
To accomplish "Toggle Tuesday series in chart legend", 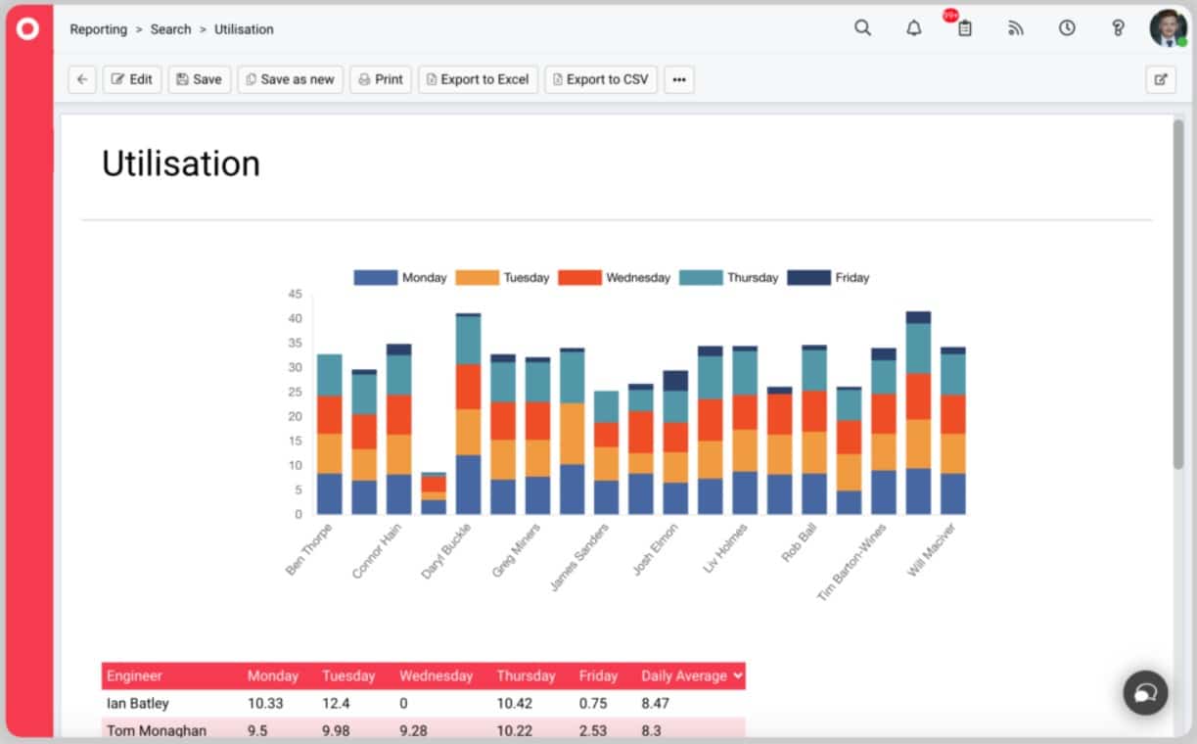I will (503, 277).
